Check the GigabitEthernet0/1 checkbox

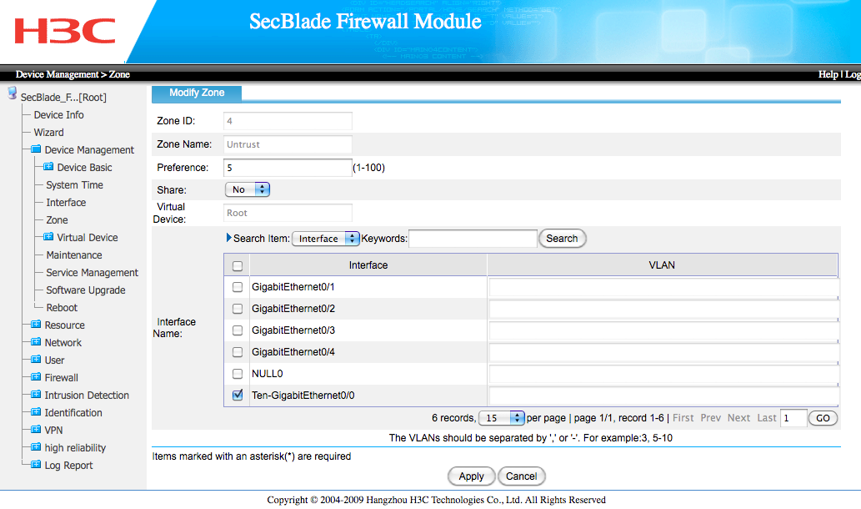238,287
